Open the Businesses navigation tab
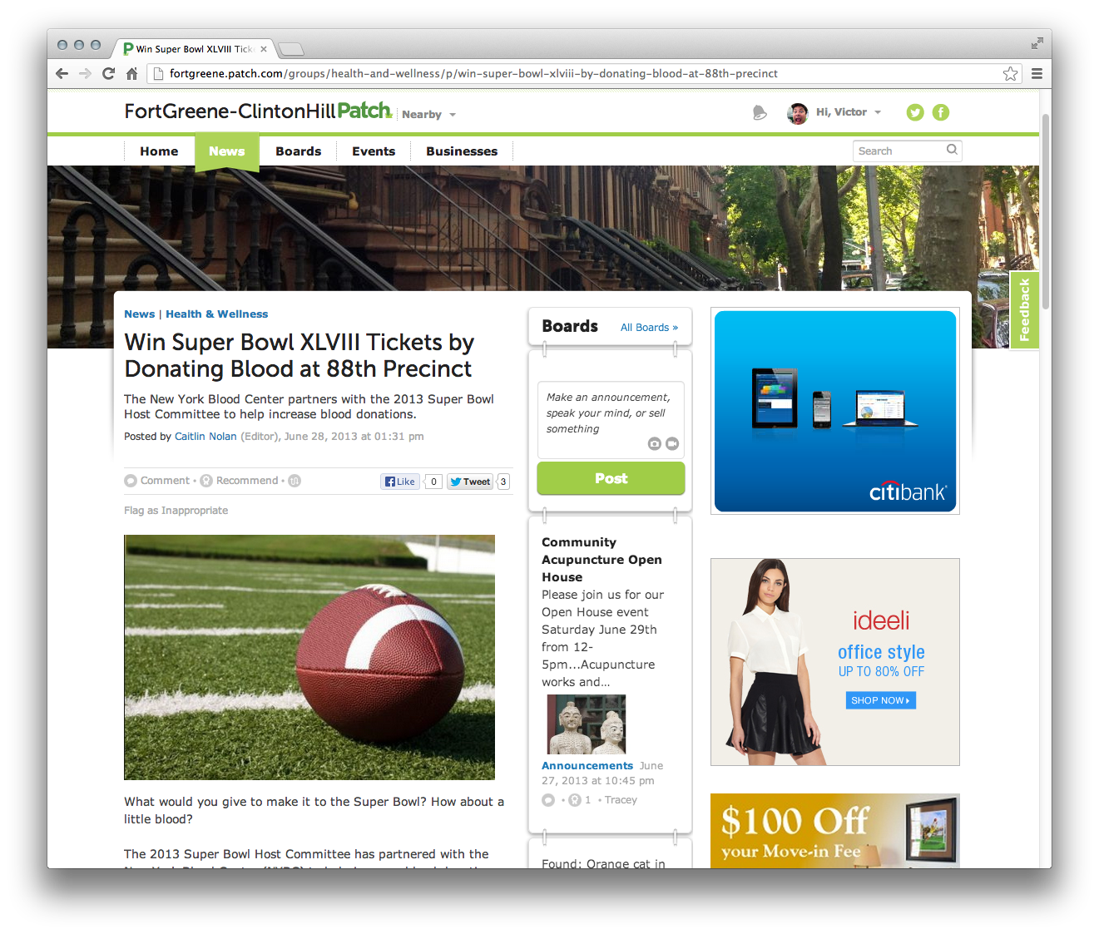1099x934 pixels. pos(461,151)
